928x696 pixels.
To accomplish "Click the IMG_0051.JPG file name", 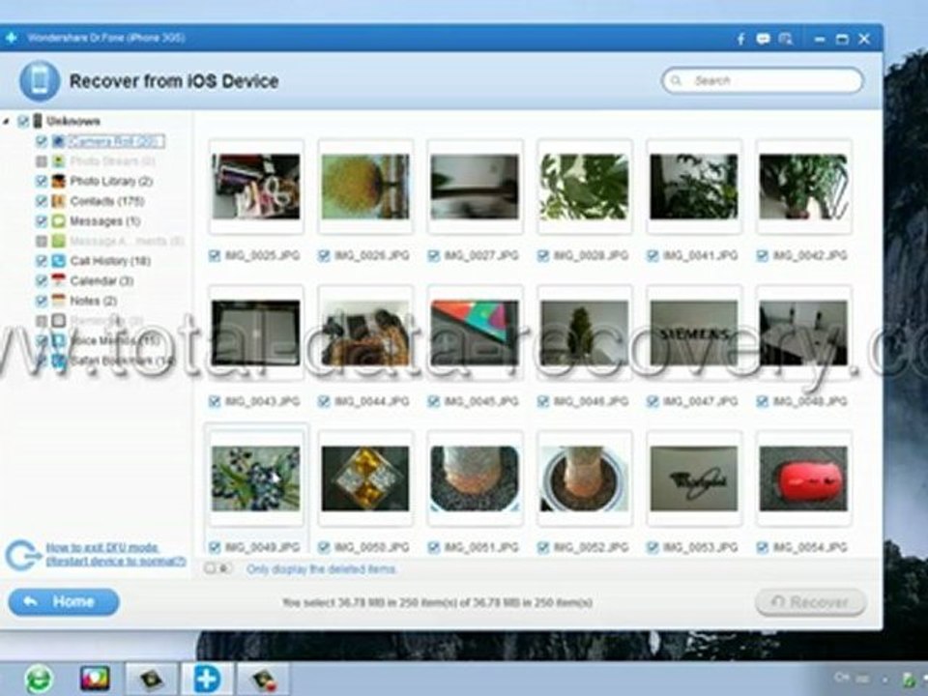I will [x=481, y=547].
